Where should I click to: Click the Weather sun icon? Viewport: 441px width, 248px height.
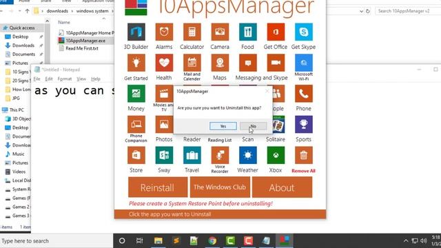click(248, 155)
